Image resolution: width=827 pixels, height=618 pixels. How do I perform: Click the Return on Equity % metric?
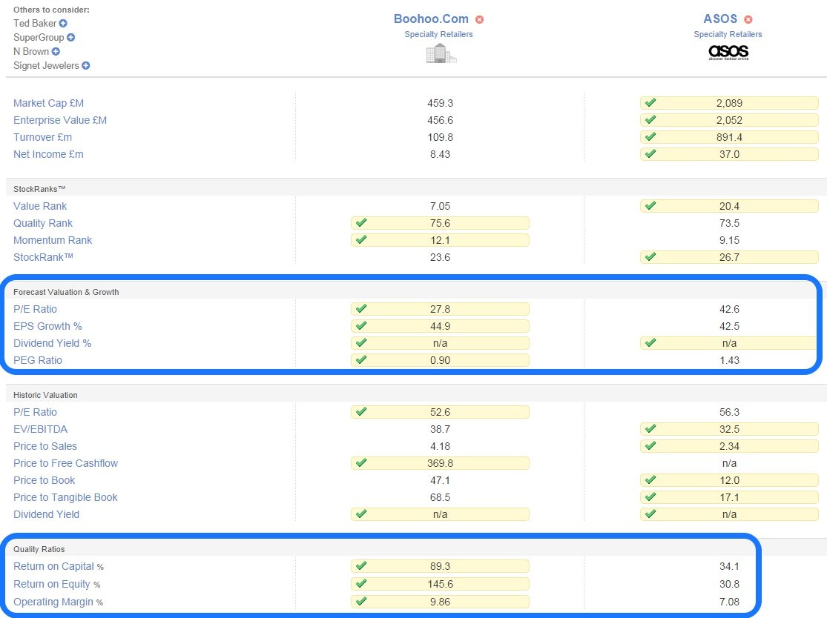point(57,584)
